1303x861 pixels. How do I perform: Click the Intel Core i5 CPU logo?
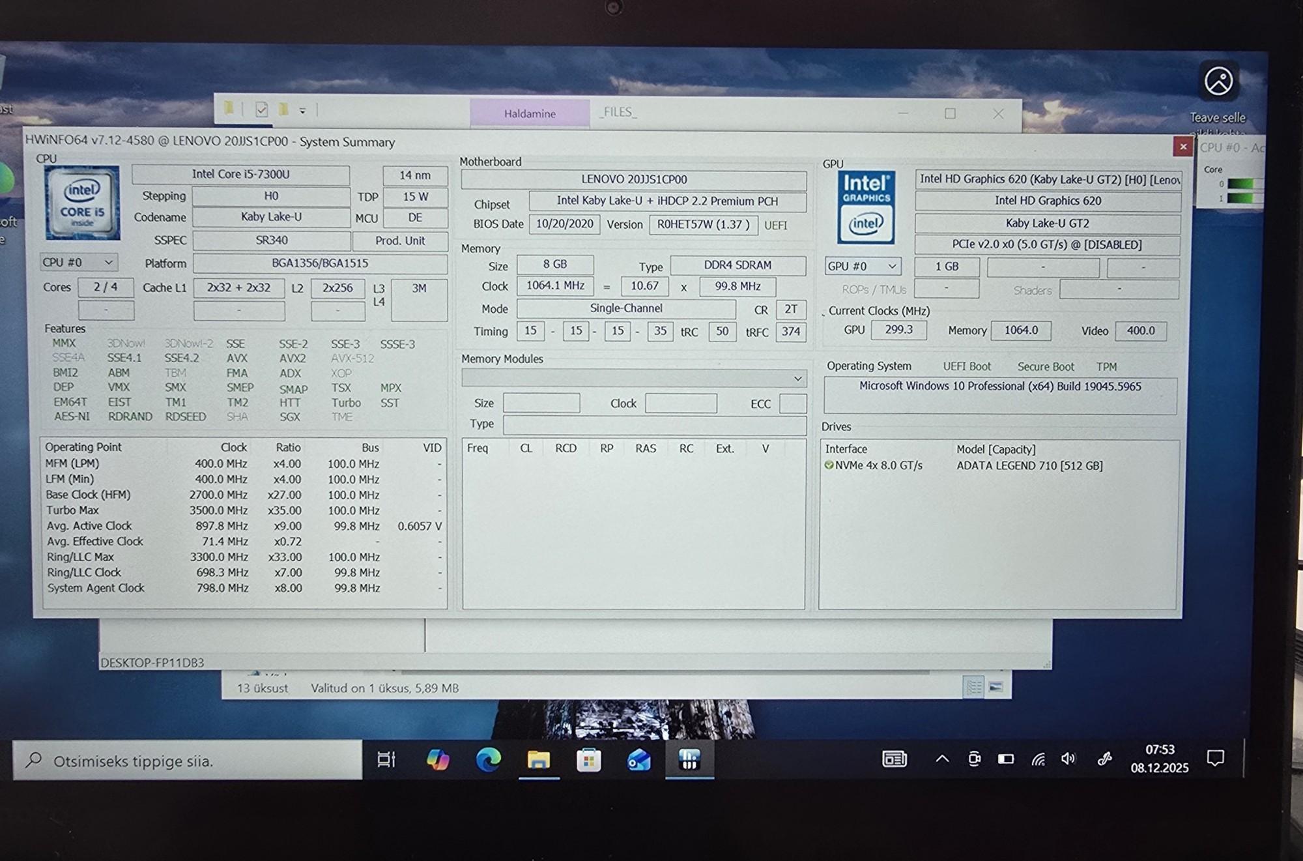pyautogui.click(x=82, y=203)
